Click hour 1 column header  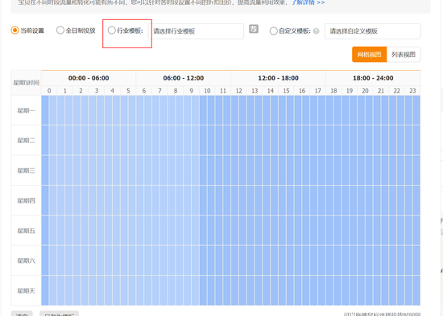(65, 91)
